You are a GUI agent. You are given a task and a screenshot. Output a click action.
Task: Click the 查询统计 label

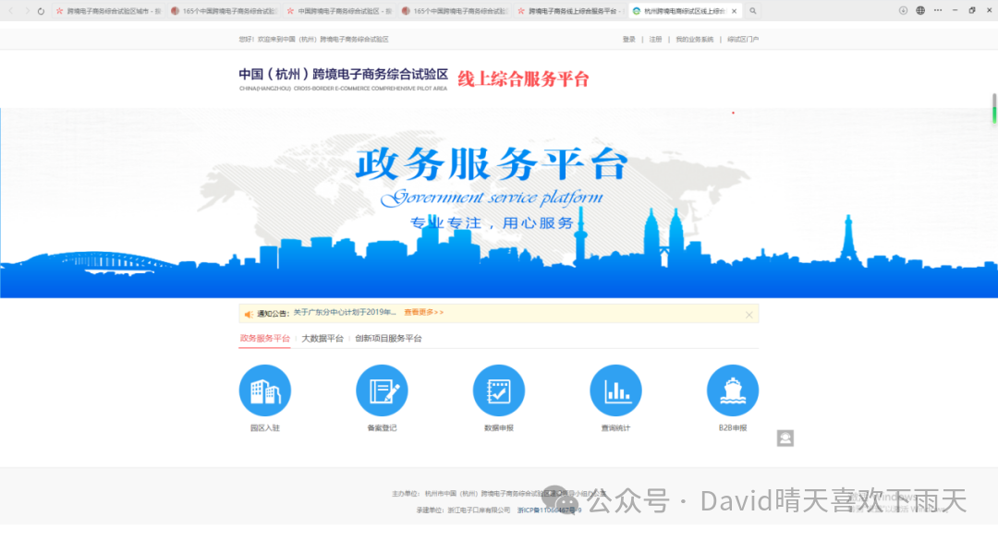pos(615,428)
